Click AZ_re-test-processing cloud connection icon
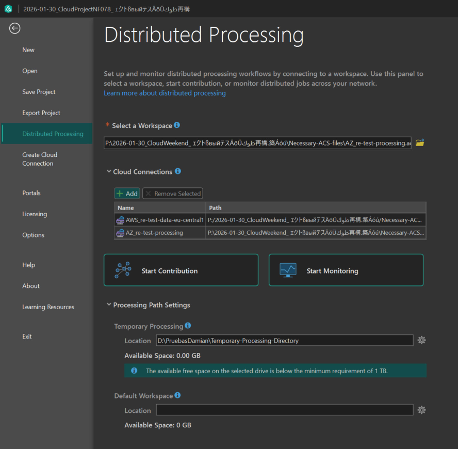This screenshot has width=458, height=449. [x=120, y=233]
